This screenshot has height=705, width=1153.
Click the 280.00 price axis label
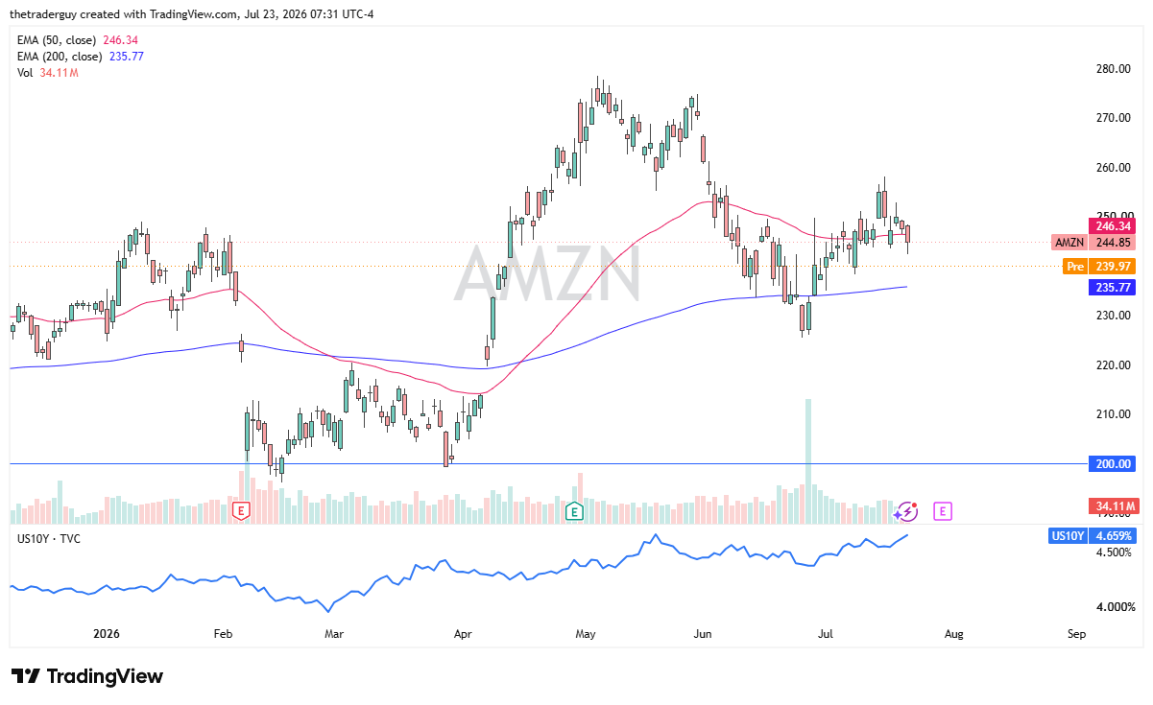point(1112,69)
